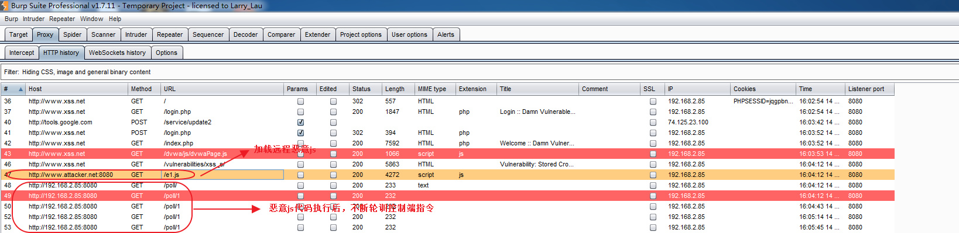Toggle Params checkbox for /service/update2 row
Image resolution: width=959 pixels, height=233 pixels.
300,123
